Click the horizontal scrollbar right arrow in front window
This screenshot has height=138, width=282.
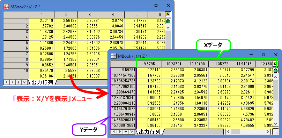tap(267, 132)
